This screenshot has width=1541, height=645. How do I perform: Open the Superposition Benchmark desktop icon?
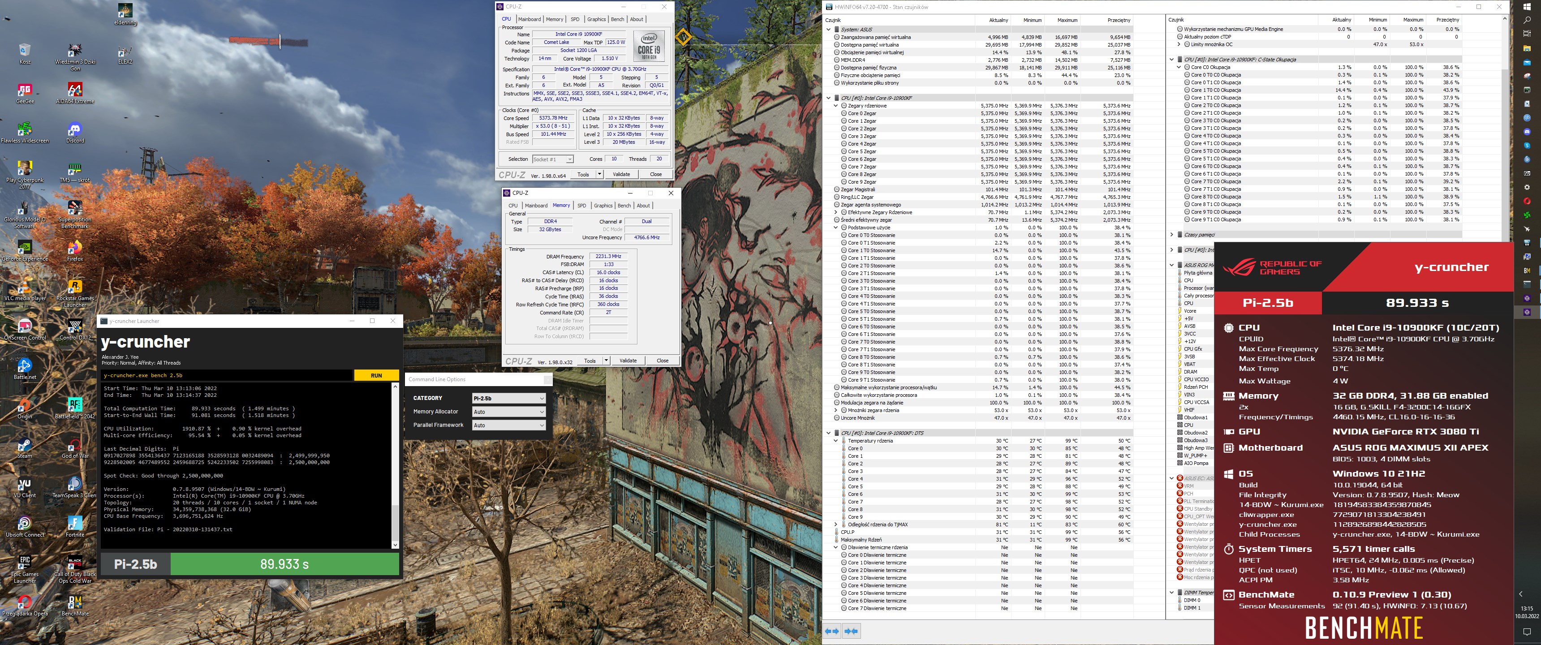75,214
